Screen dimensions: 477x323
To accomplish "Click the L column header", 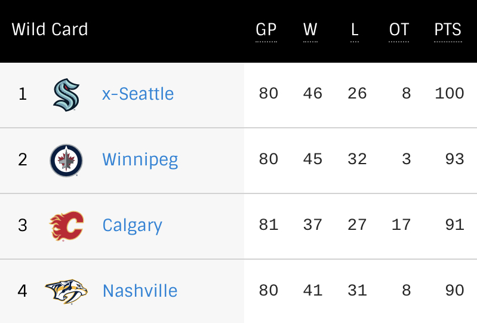I will click(355, 30).
